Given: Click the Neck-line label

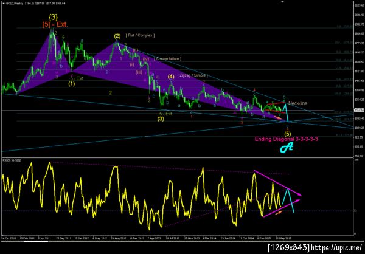Looking at the screenshot, I should click(297, 103).
